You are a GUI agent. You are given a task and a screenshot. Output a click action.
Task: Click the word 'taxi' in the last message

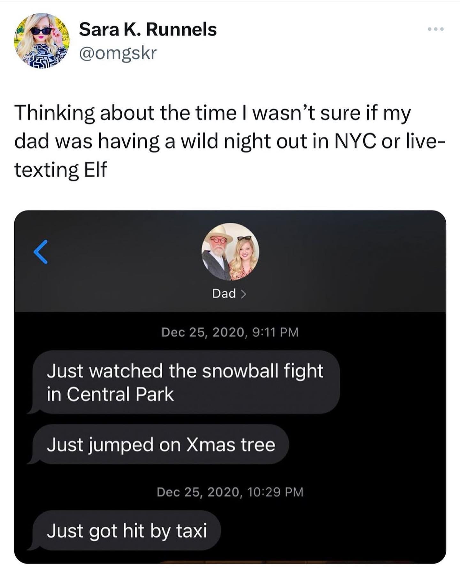(x=191, y=531)
